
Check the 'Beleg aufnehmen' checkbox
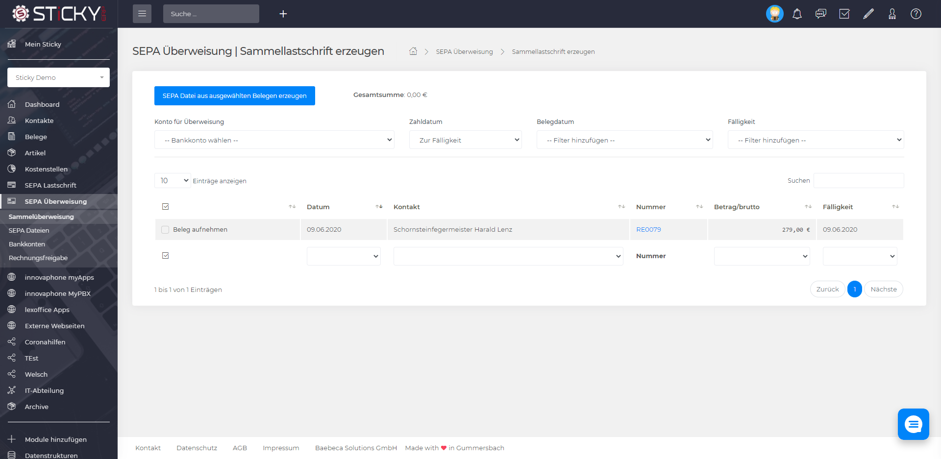(165, 230)
